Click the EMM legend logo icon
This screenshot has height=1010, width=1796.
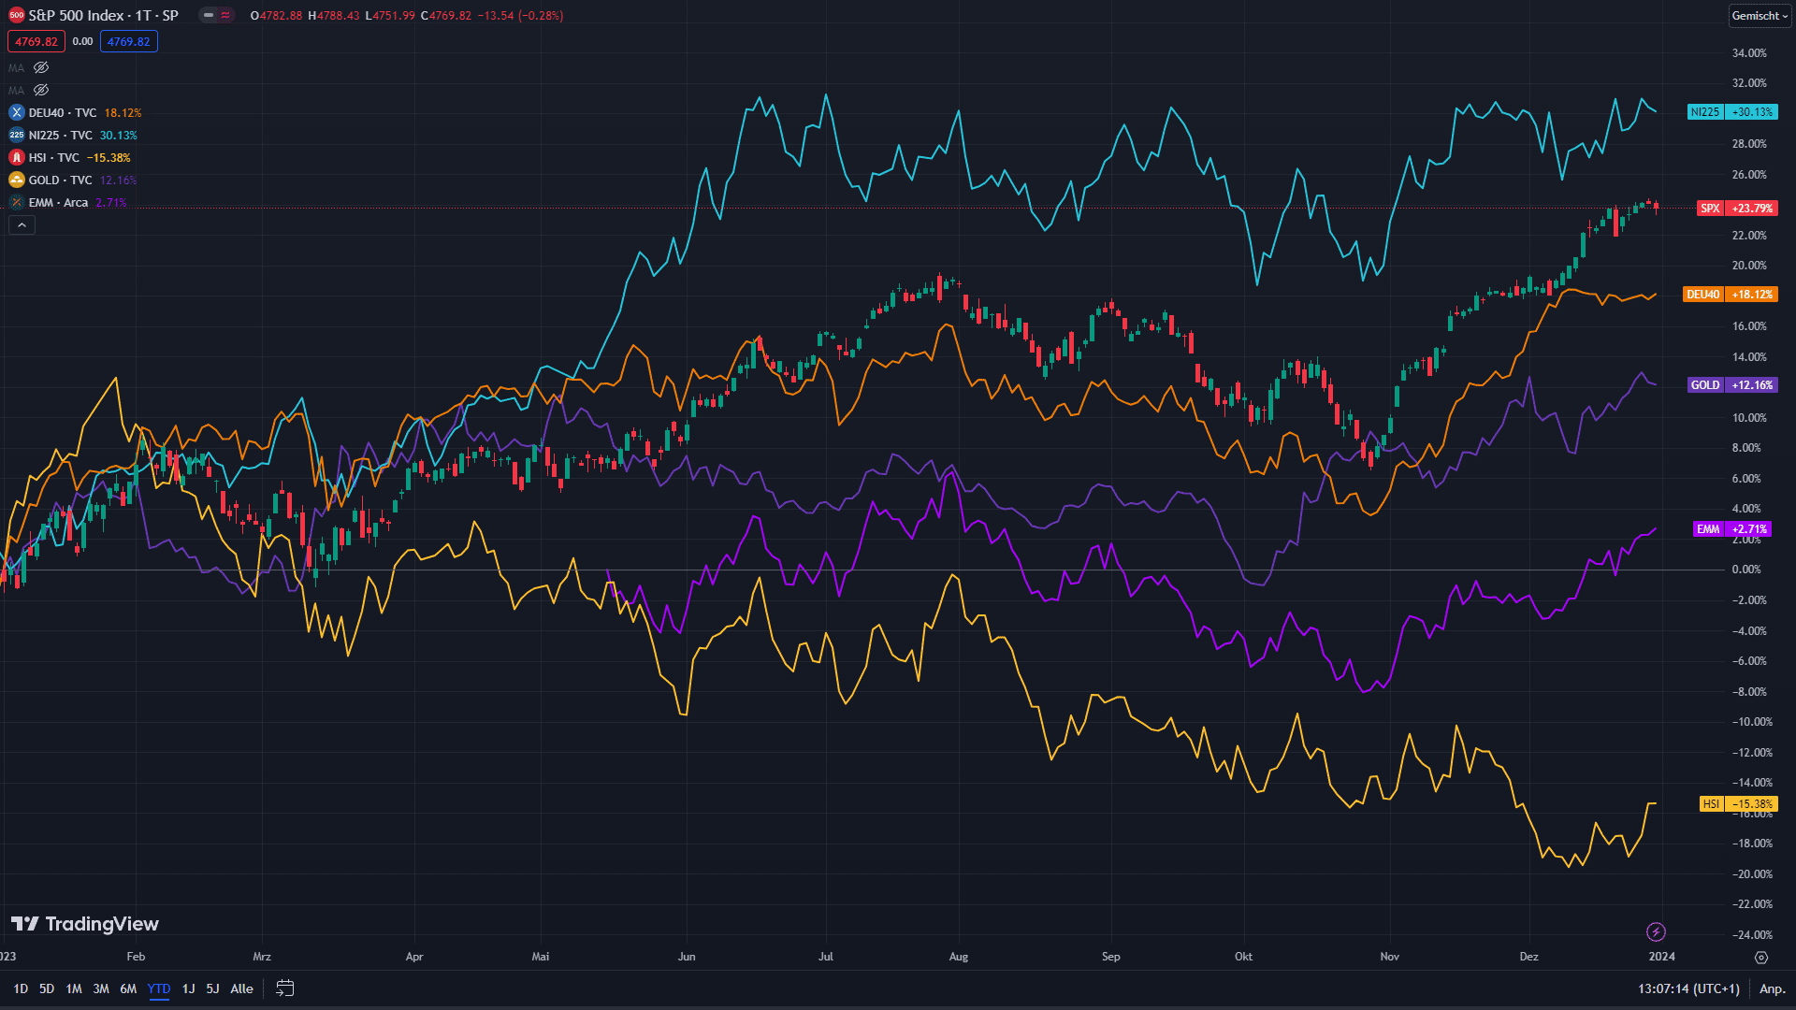pyautogui.click(x=17, y=202)
